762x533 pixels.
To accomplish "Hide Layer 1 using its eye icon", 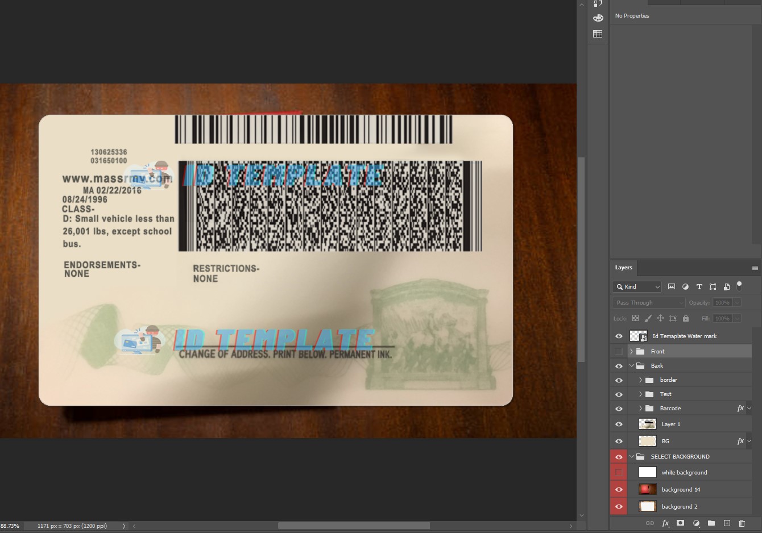I will (619, 424).
